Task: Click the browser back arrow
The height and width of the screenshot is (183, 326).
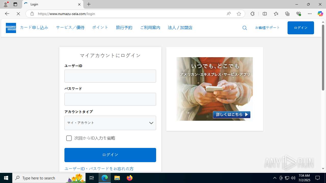Action: 7,14
